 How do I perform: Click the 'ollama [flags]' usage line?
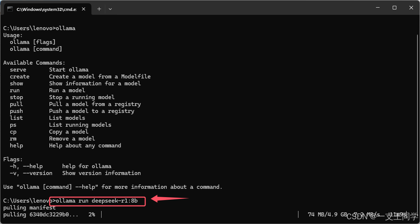33,42
